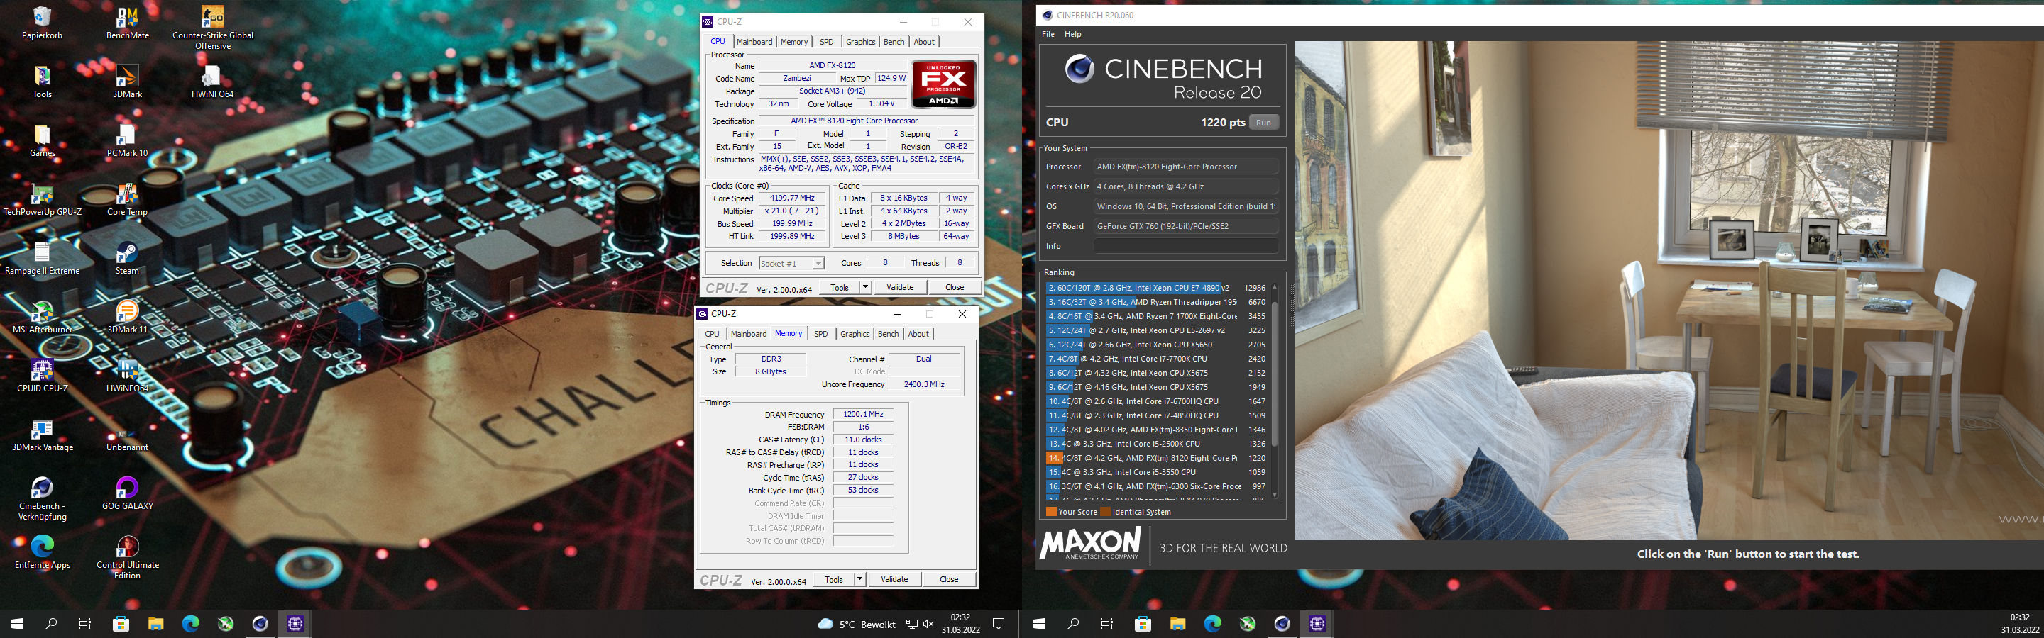The width and height of the screenshot is (2044, 638).
Task: Open the Papierkorb recycle bin icon
Action: (x=42, y=23)
